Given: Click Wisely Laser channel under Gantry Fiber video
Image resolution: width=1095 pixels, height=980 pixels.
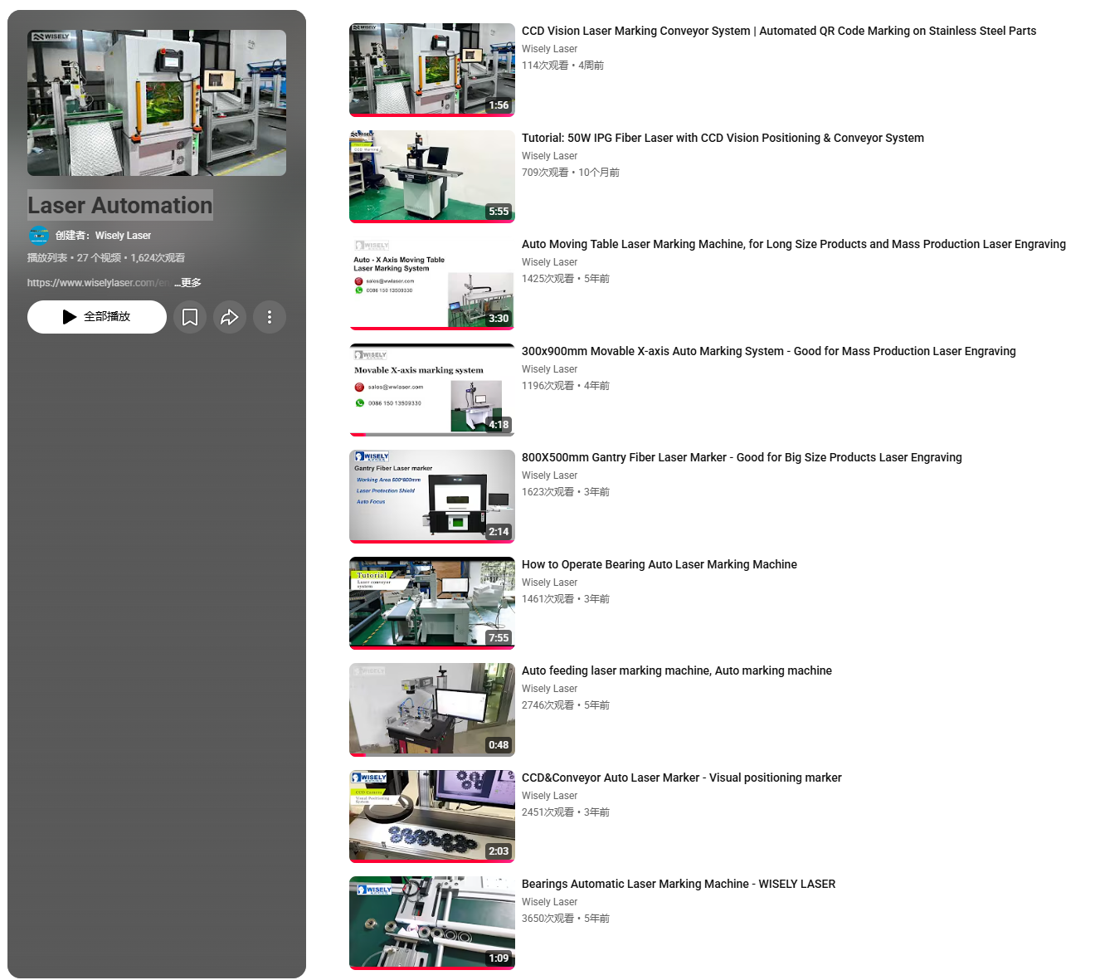Looking at the screenshot, I should [549, 475].
